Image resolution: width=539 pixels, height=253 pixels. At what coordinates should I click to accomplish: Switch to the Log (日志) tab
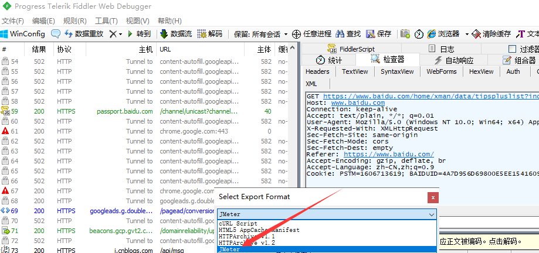(x=442, y=49)
